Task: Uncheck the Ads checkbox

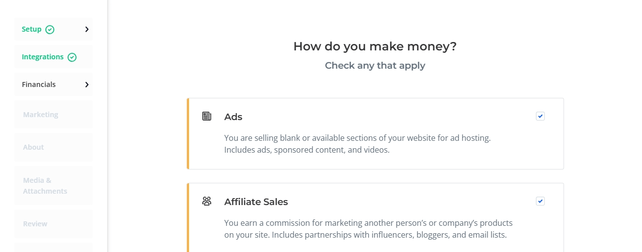Action: (x=540, y=116)
